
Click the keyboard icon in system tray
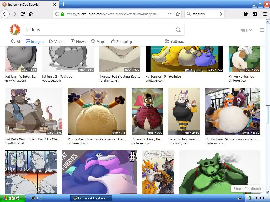click(240, 198)
